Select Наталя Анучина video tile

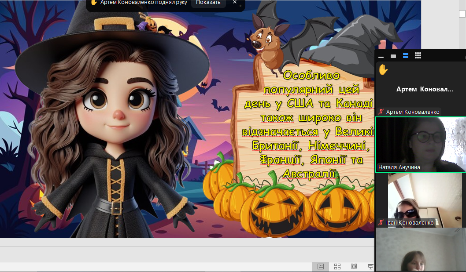(x=421, y=145)
